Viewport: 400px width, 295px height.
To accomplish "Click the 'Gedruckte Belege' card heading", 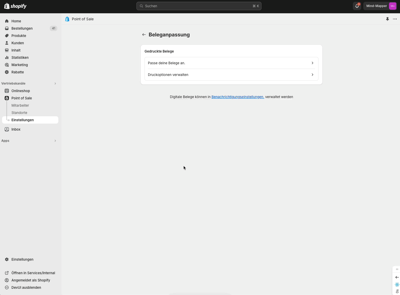I will point(159,51).
